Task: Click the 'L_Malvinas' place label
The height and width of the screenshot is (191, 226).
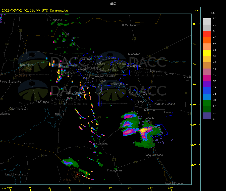Action: coord(99,93)
